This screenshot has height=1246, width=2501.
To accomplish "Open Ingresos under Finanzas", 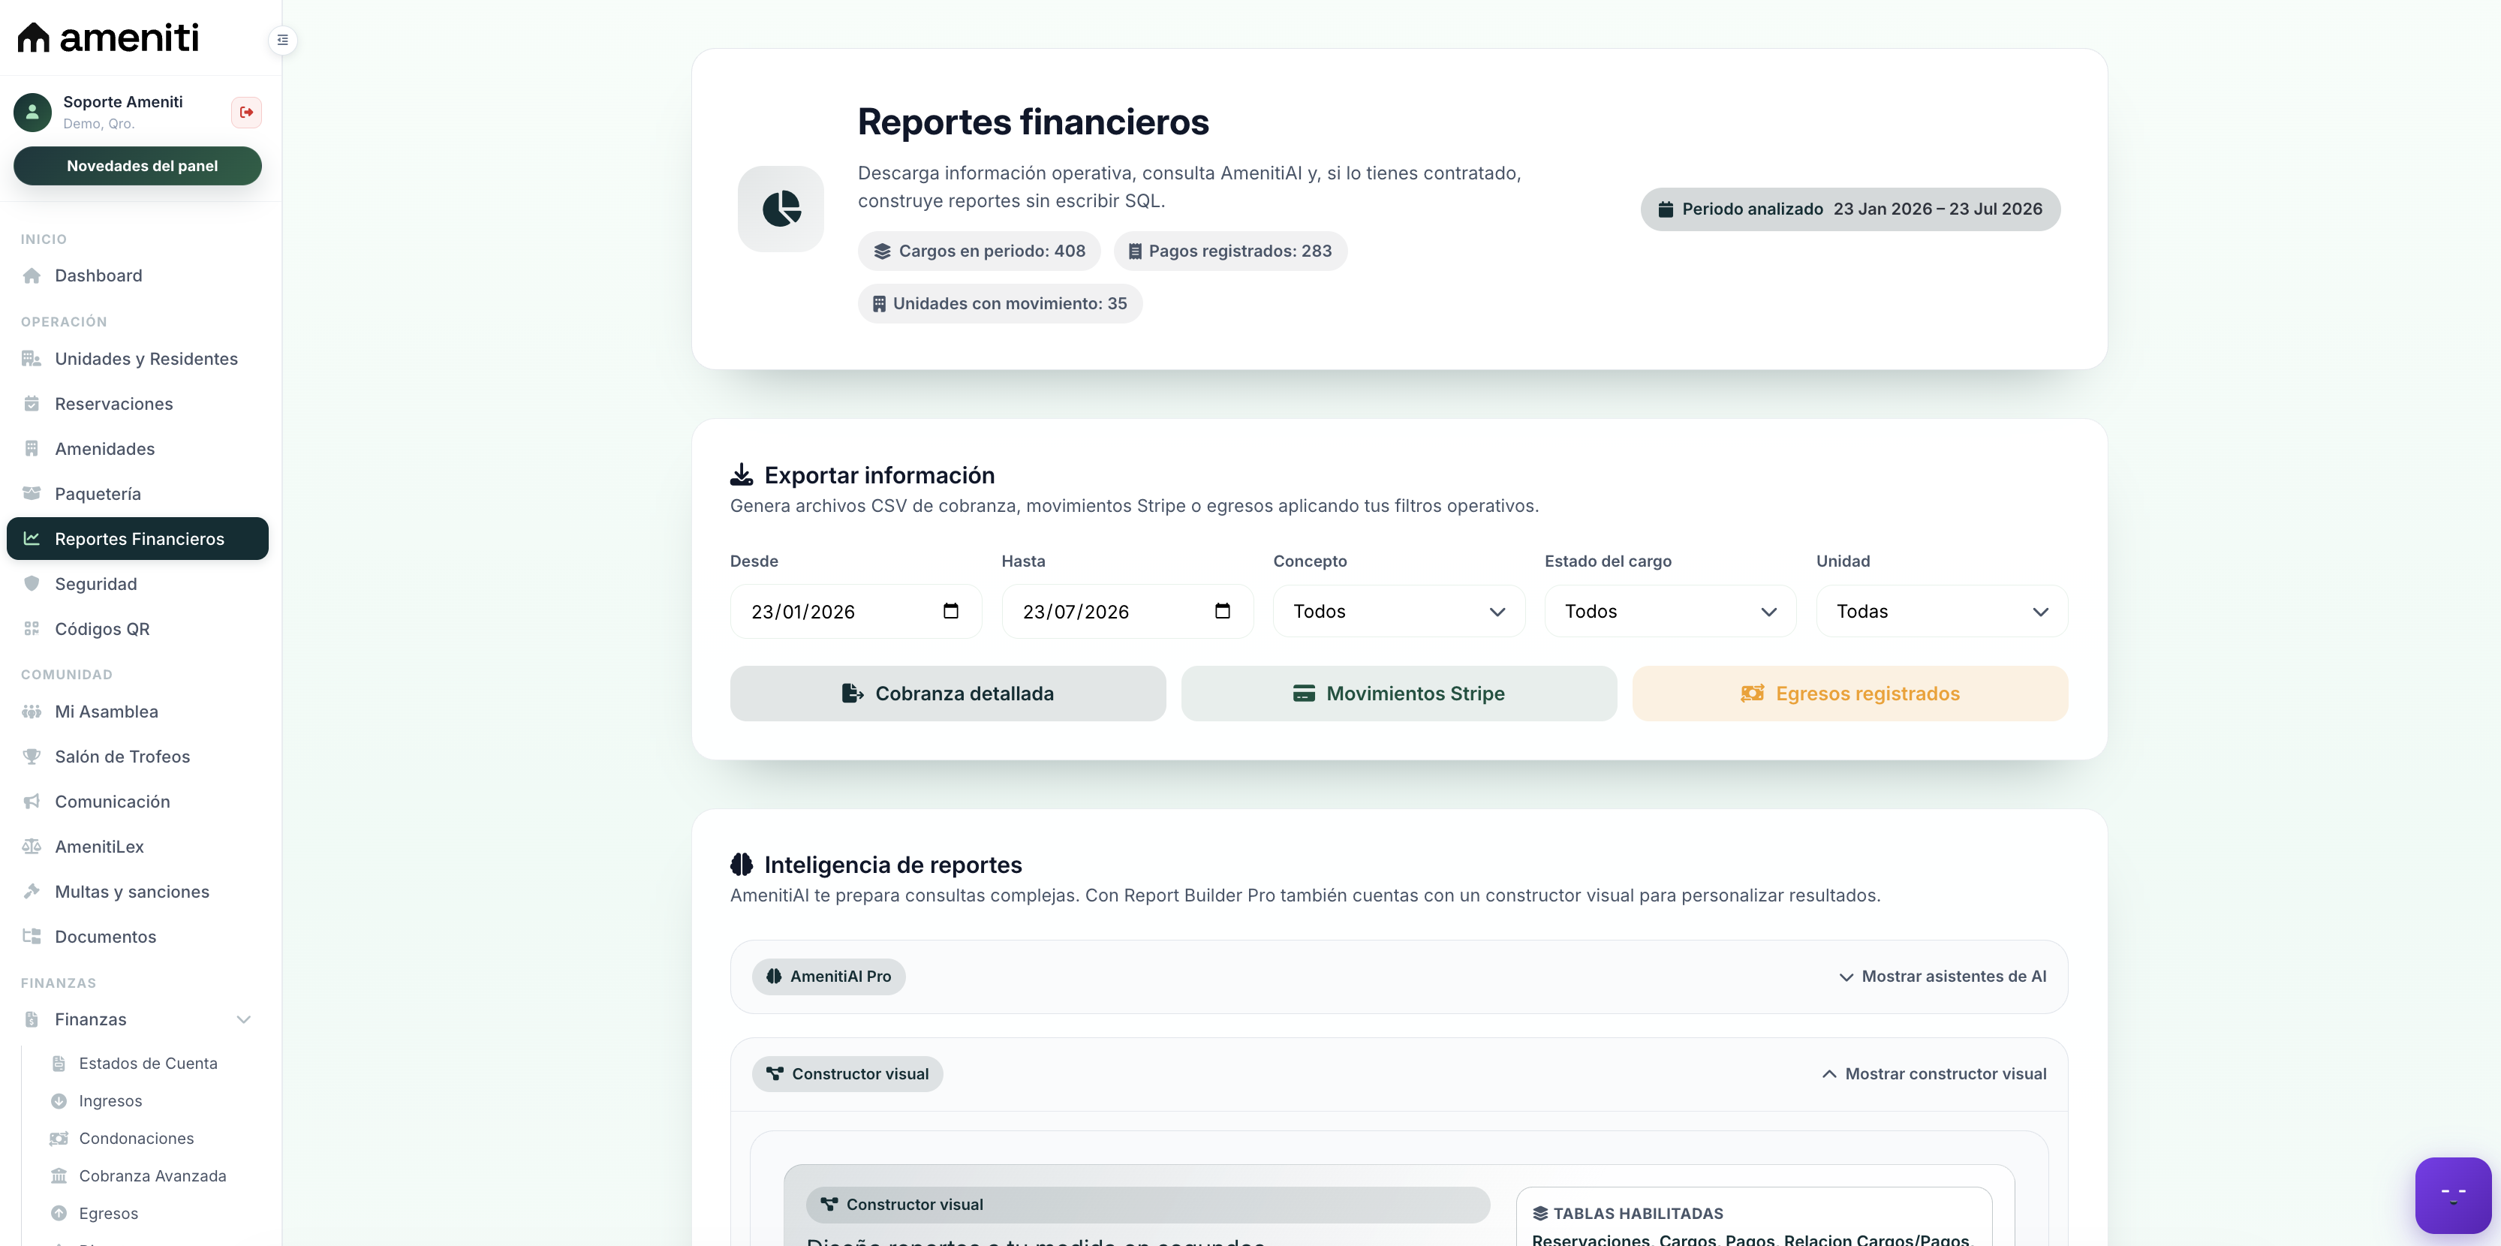I will click(110, 1101).
